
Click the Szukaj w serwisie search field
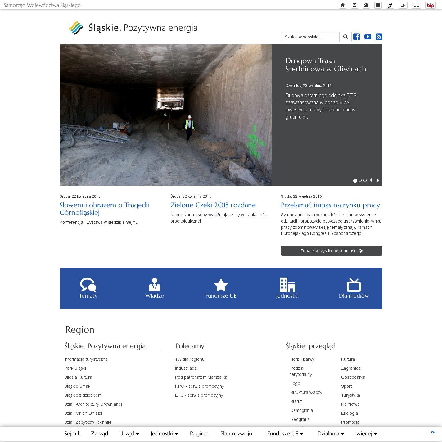coord(310,37)
